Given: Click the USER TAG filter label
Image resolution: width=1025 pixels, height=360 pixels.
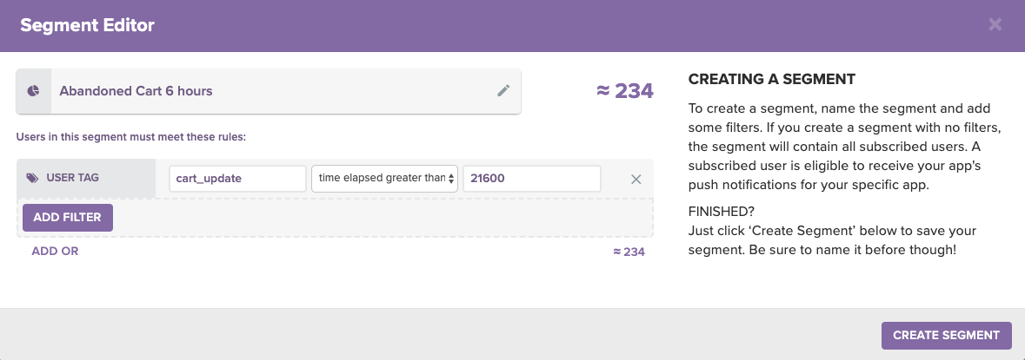Looking at the screenshot, I should click(72, 177).
